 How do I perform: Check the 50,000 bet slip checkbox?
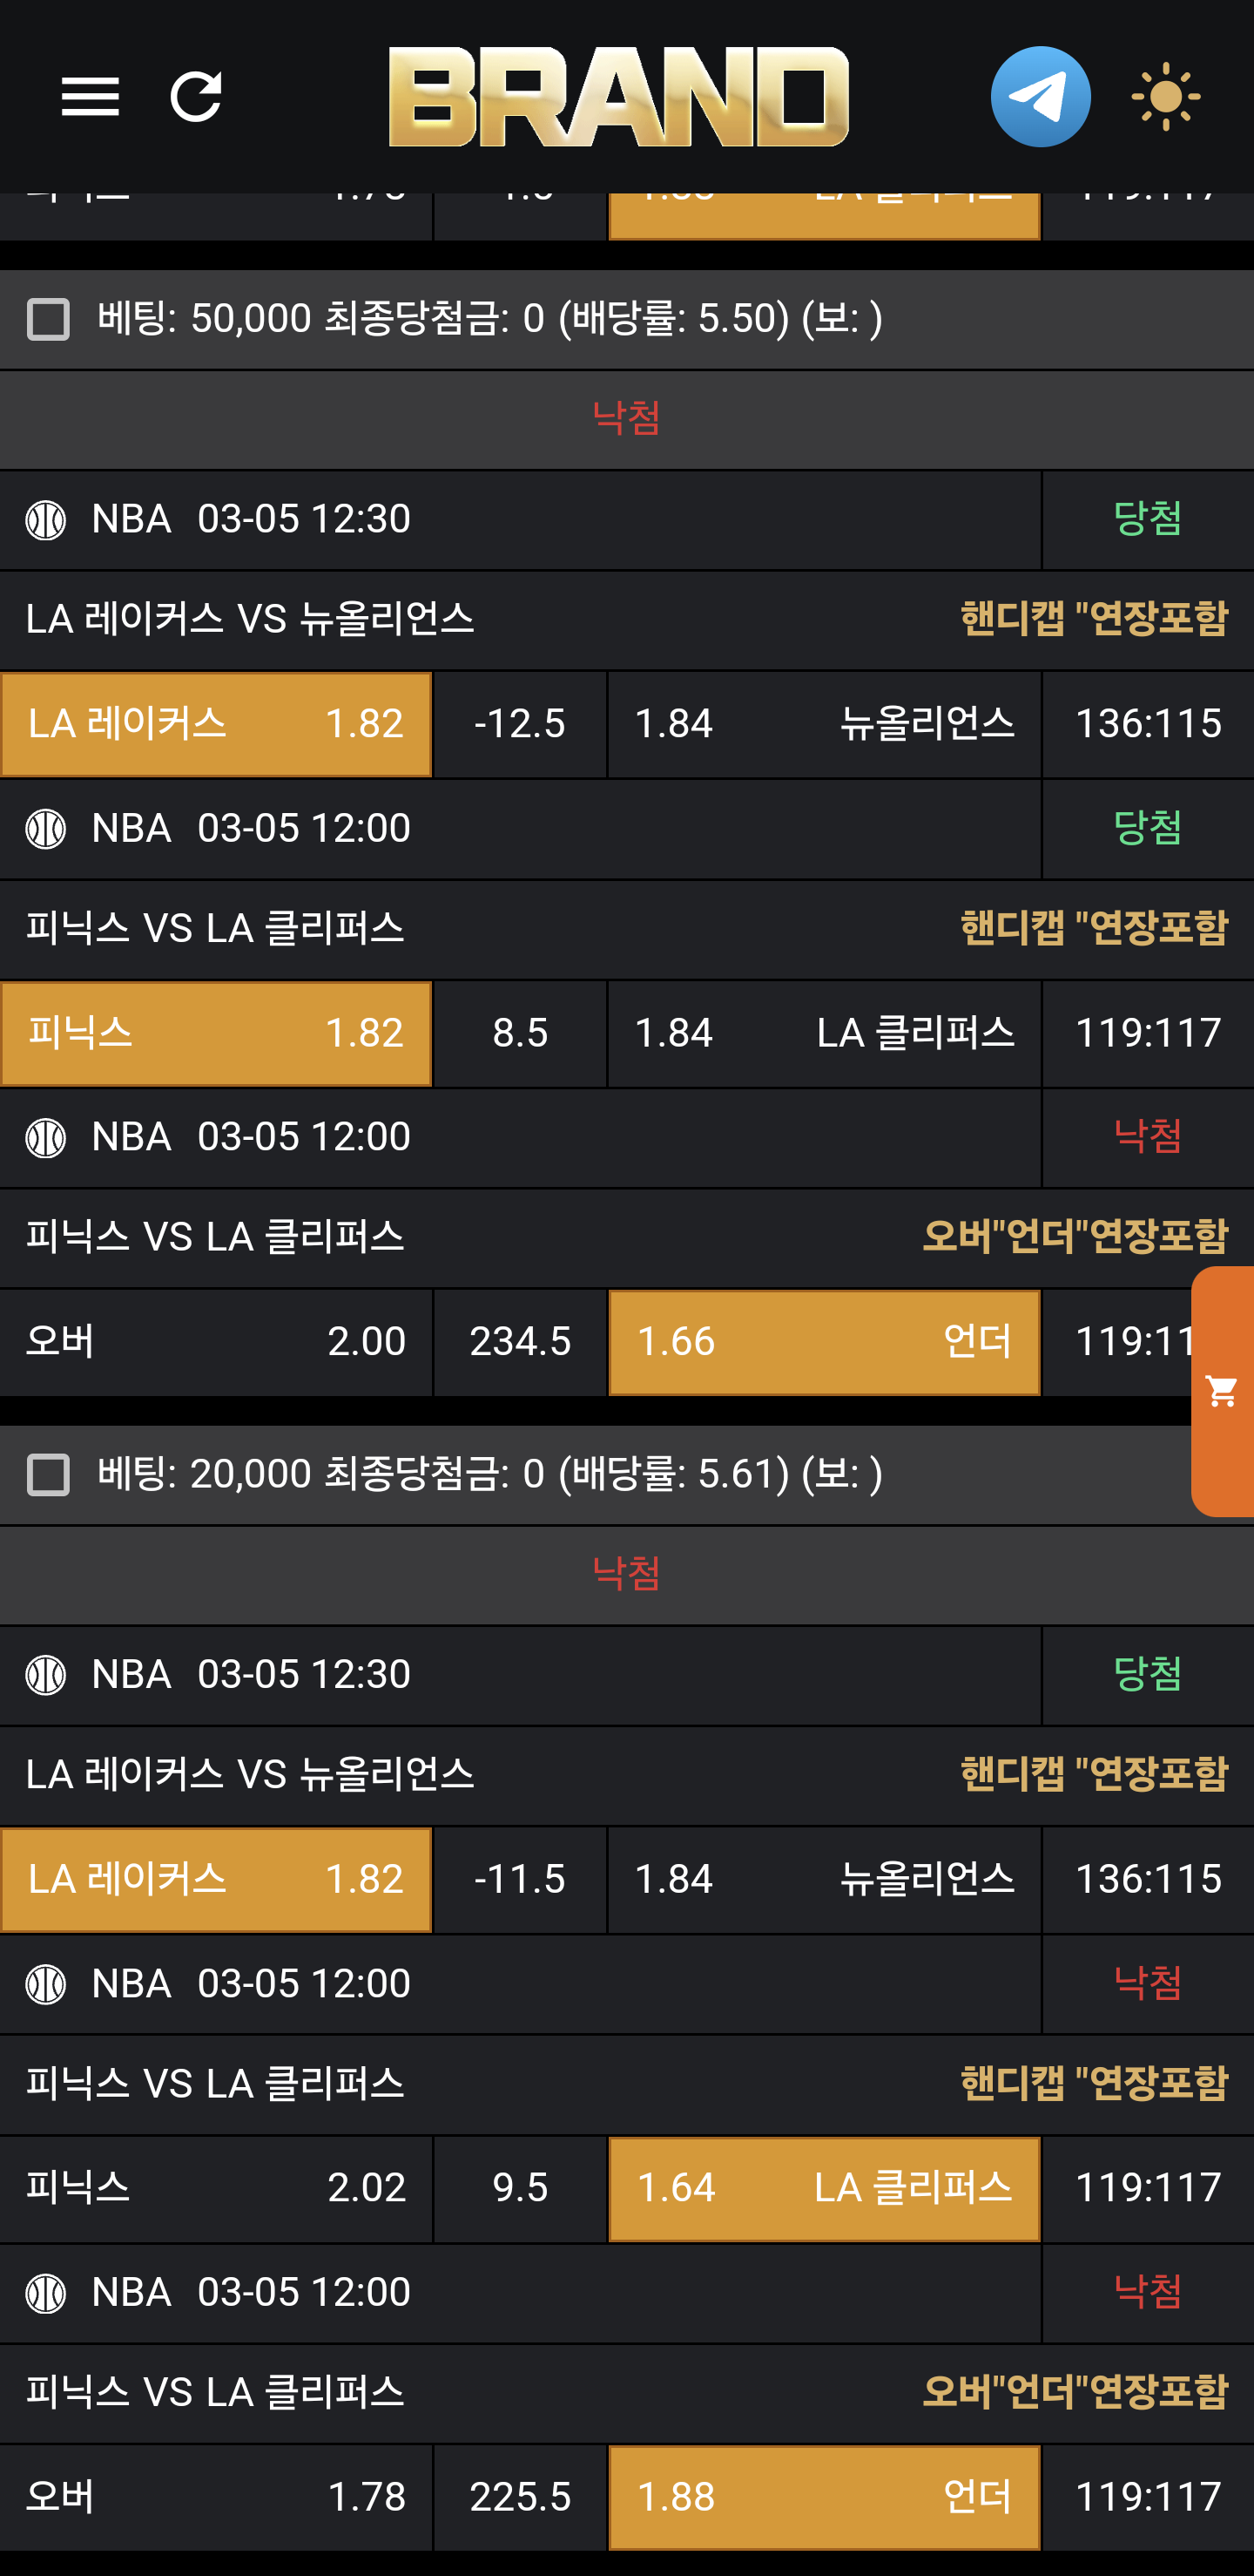48,320
